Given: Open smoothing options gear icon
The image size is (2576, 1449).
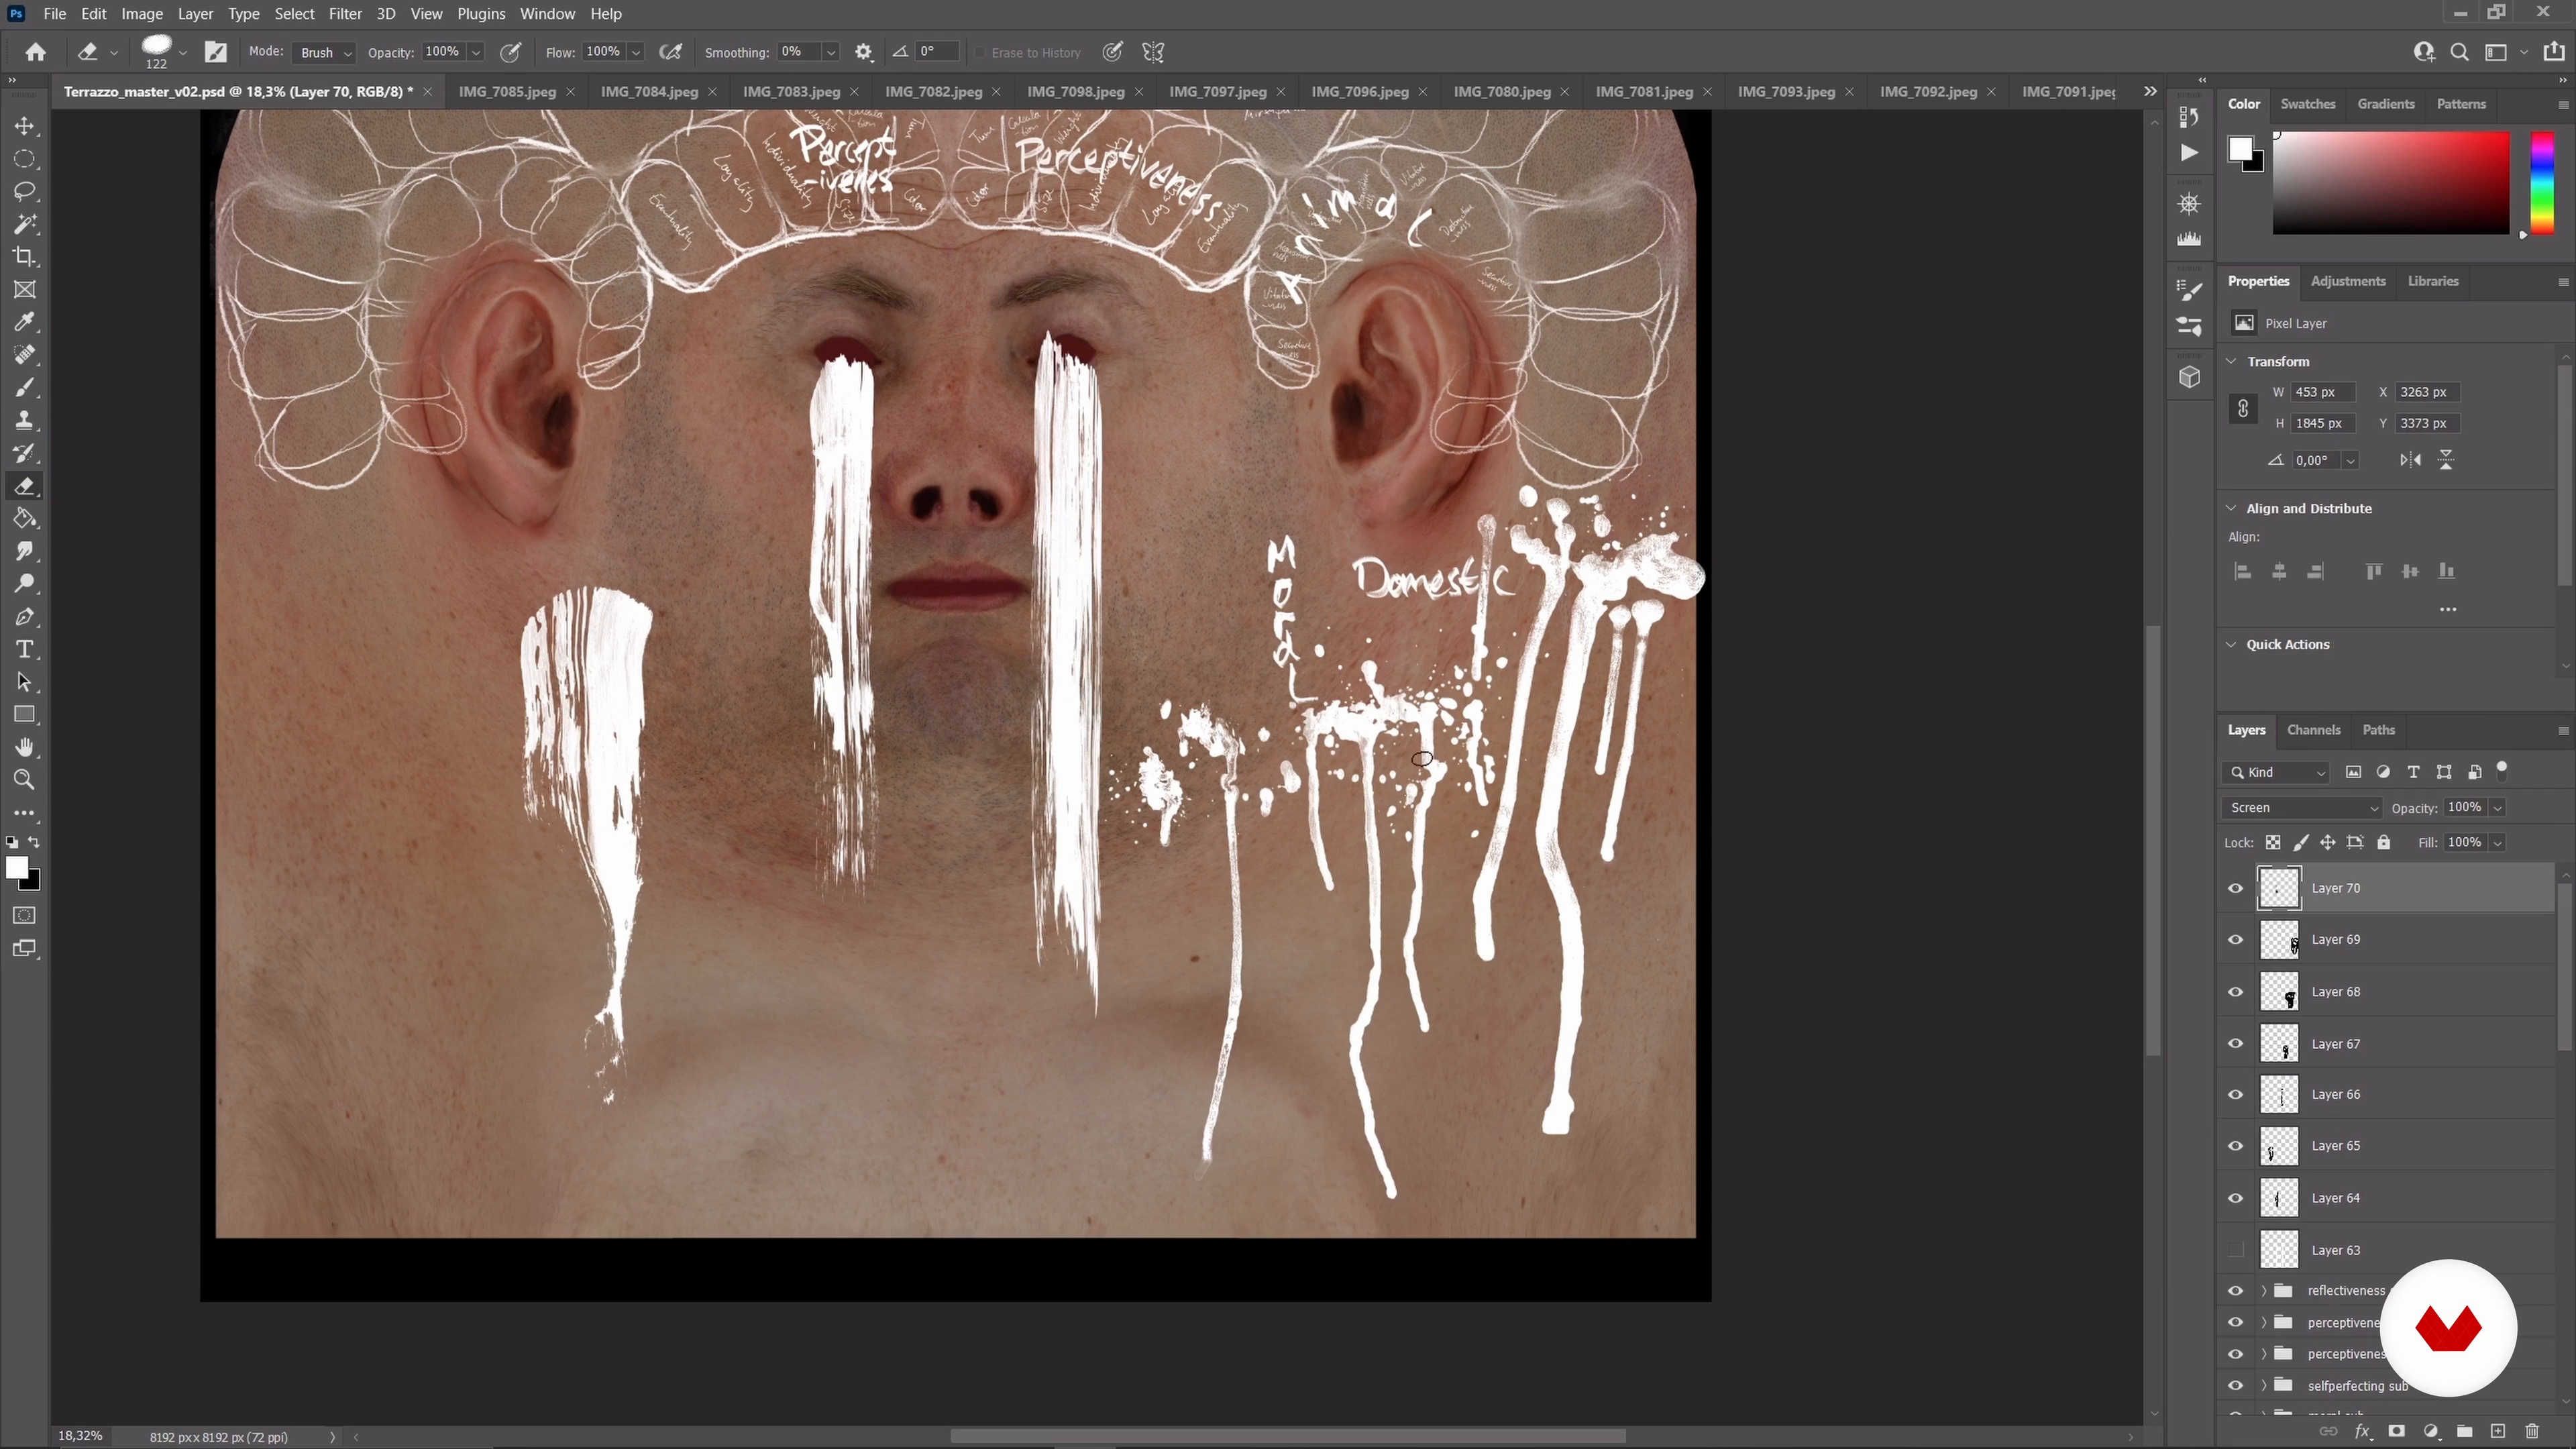Looking at the screenshot, I should [864, 52].
